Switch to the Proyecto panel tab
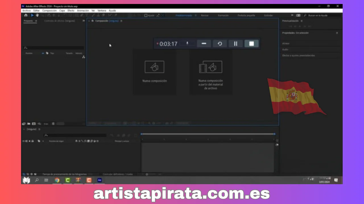Image resolution: width=364 pixels, height=204 pixels. point(28,21)
